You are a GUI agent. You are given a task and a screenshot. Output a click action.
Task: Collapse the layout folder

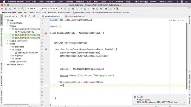(10, 50)
